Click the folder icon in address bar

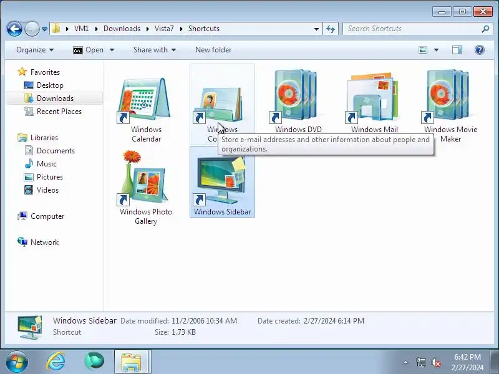pos(56,29)
